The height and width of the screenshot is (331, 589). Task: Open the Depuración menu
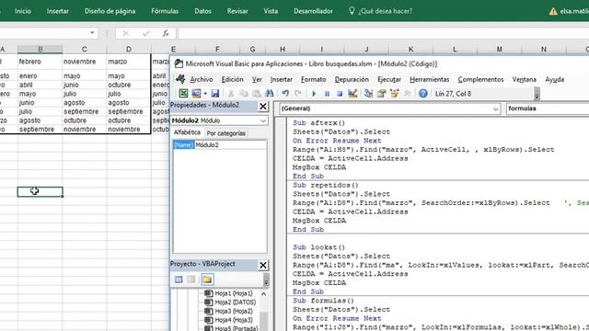(352, 80)
